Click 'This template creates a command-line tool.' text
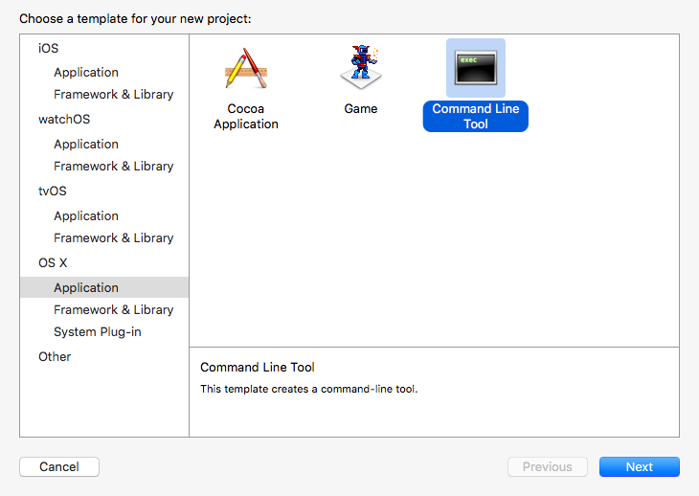699x496 pixels. click(309, 389)
